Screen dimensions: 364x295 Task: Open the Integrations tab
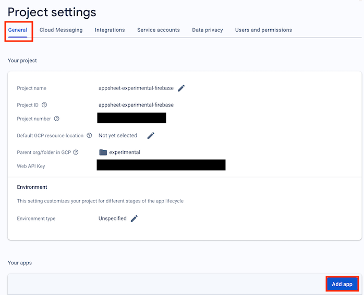(x=110, y=30)
